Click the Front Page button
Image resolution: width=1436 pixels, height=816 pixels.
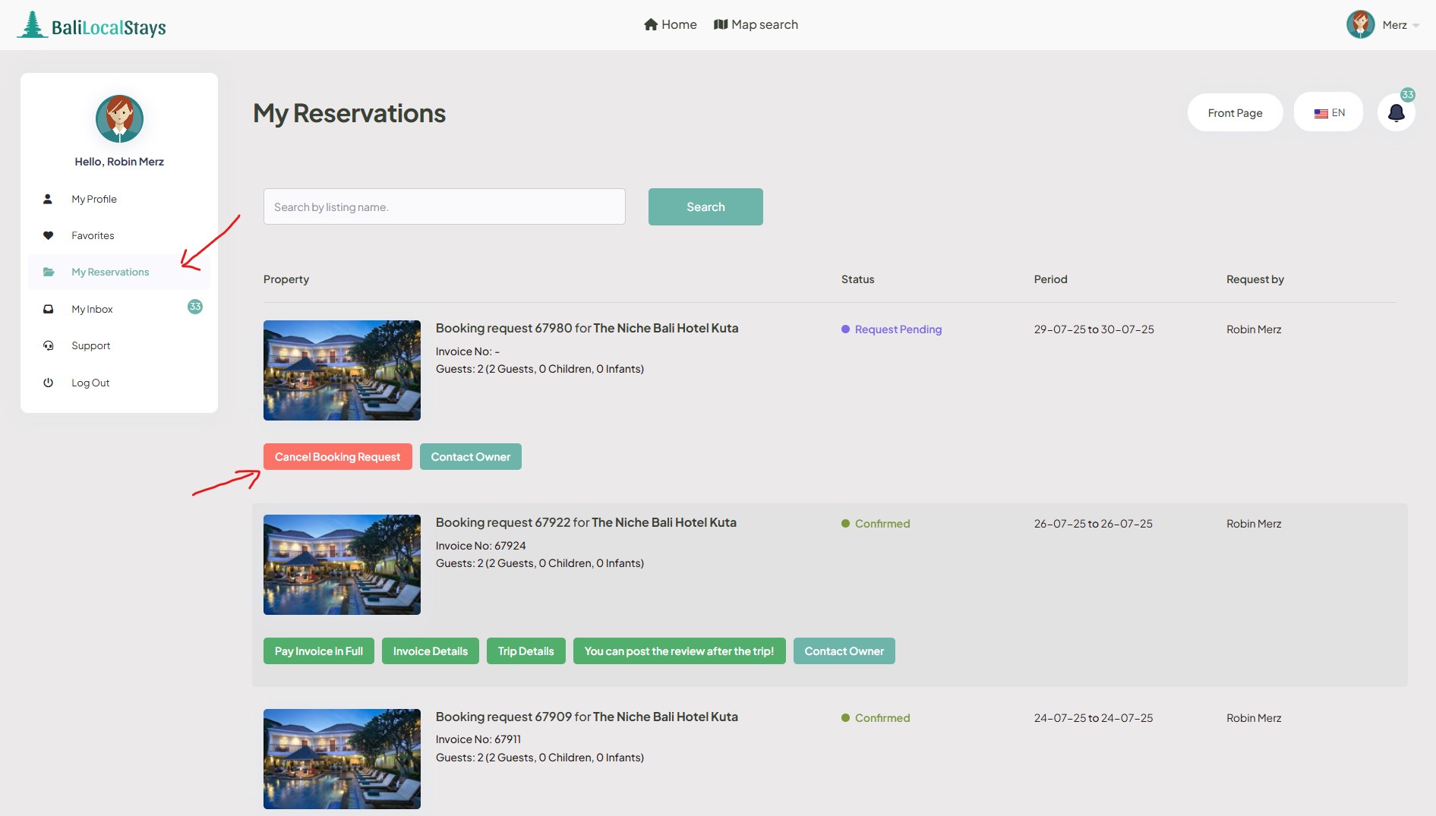(1235, 112)
